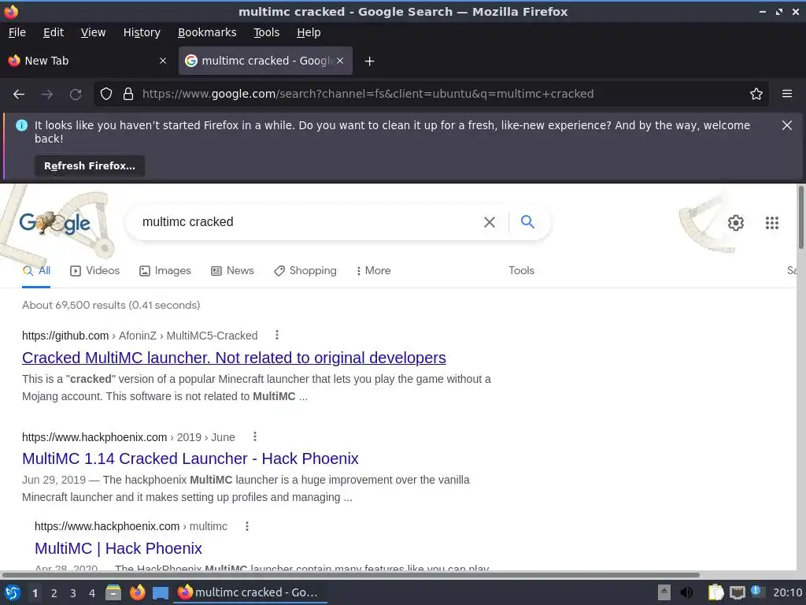Open the History menu
806x605 pixels.
coord(142,32)
